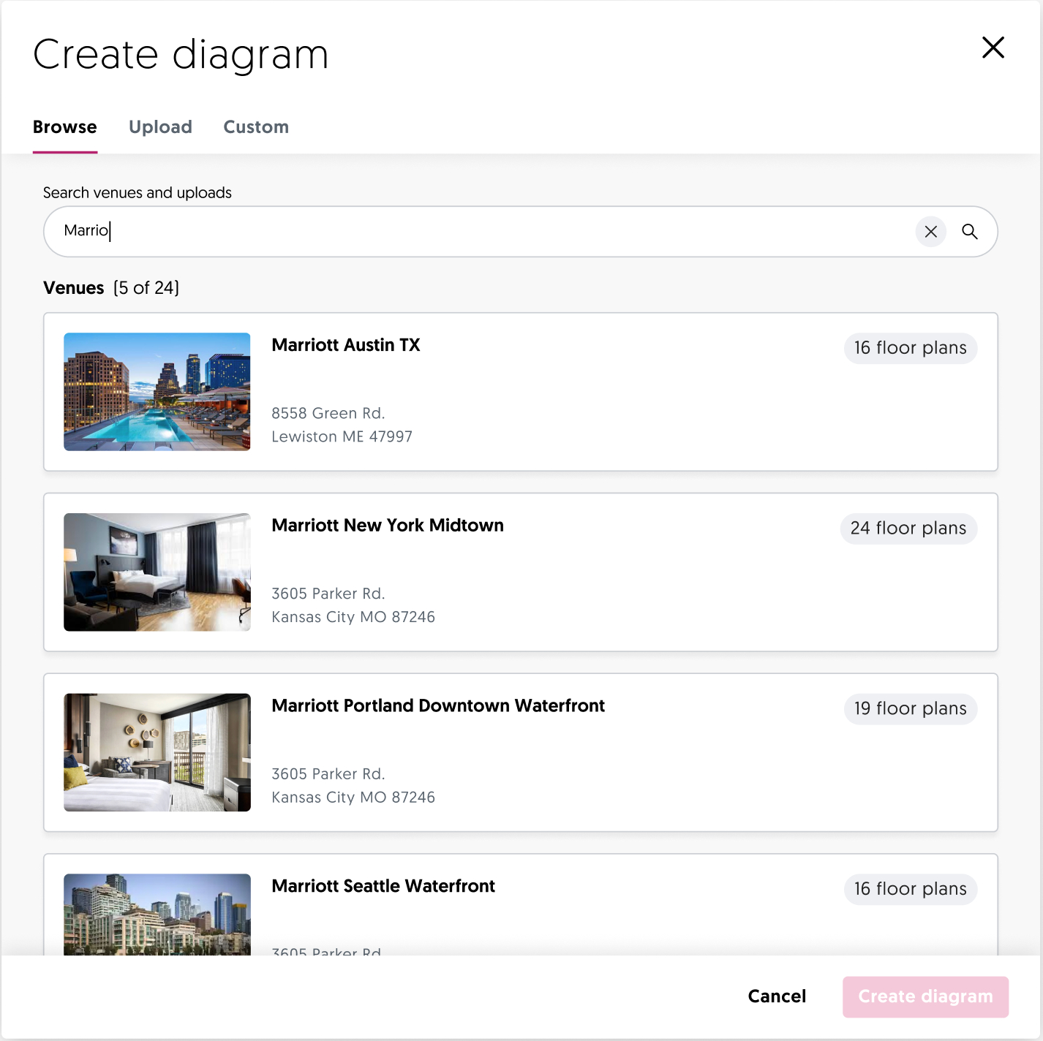Switch to the Upload tab
Viewport: 1043px width, 1041px height.
[x=160, y=127]
